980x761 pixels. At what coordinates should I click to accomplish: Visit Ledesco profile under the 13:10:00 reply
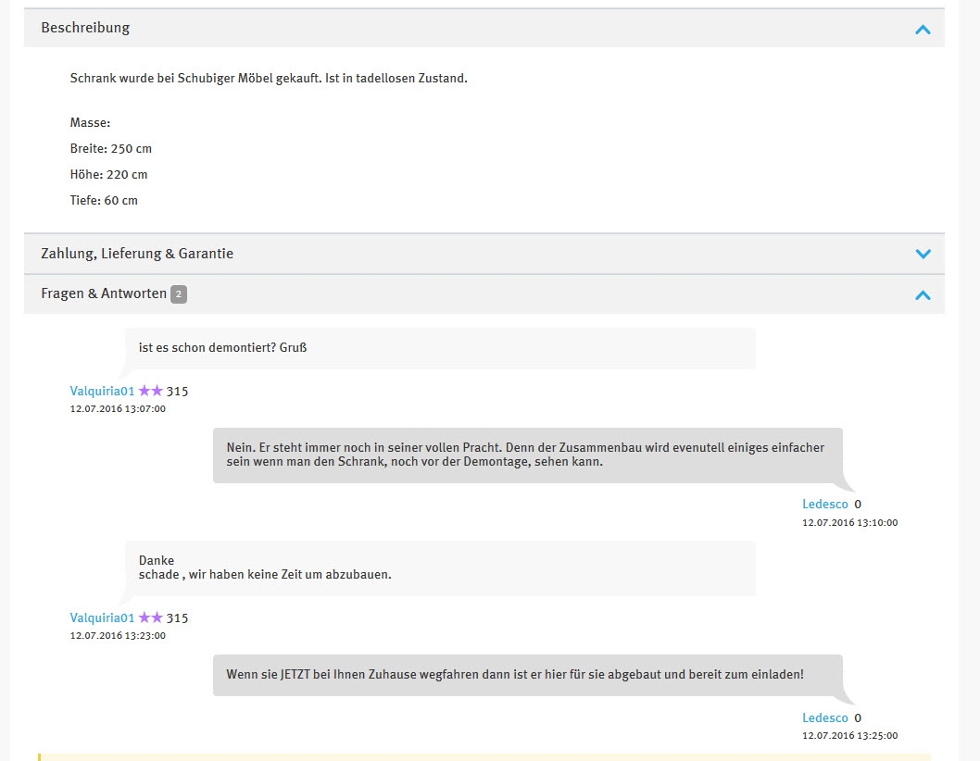coord(824,505)
